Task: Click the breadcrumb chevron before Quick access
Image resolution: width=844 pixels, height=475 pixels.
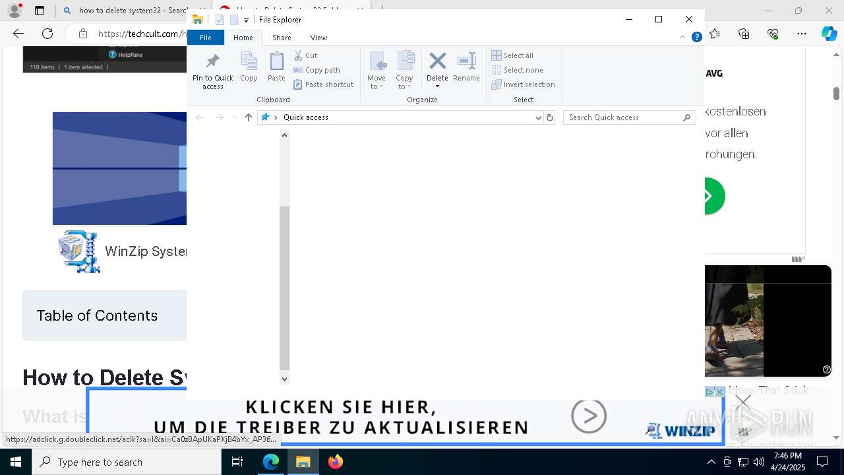Action: click(276, 117)
